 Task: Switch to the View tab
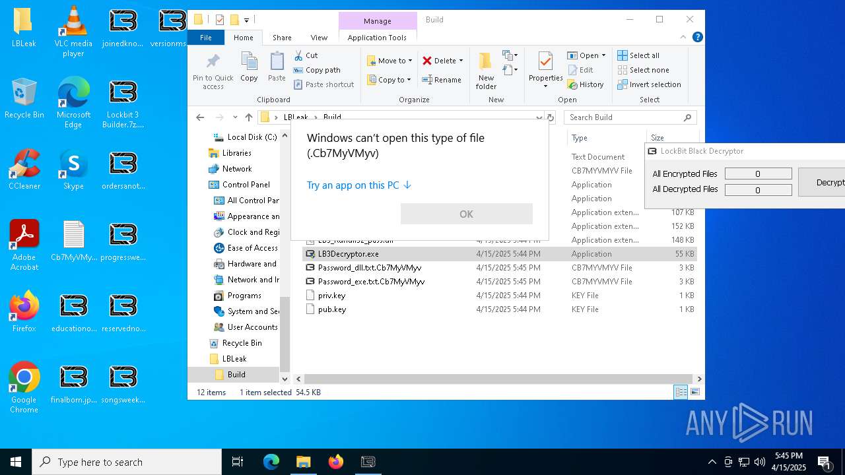pyautogui.click(x=319, y=38)
